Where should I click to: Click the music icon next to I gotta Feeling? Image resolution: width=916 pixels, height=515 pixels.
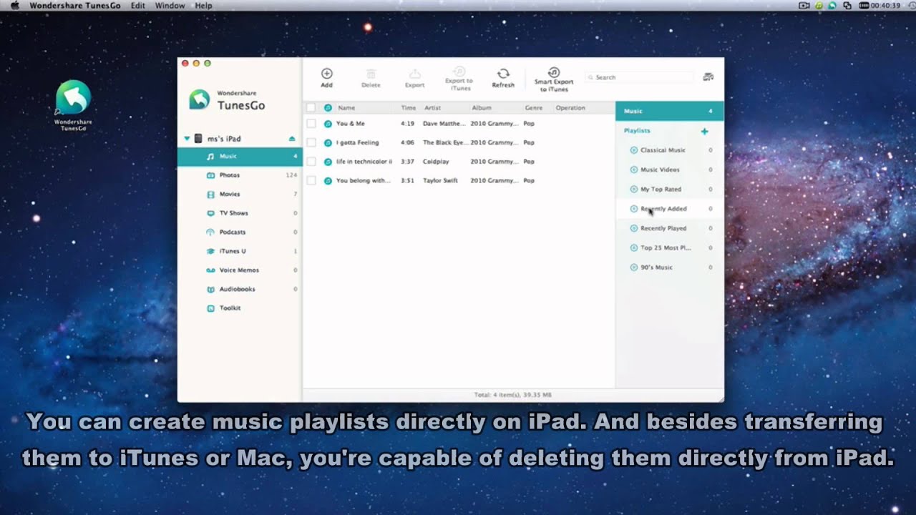[328, 142]
